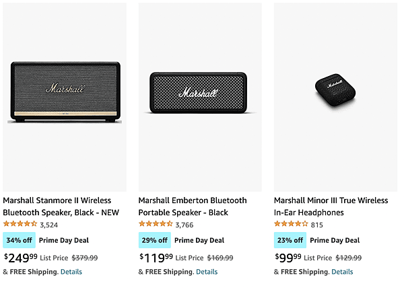This screenshot has width=404, height=292.
Task: Click the 23% off deal badge
Action: pyautogui.click(x=290, y=240)
